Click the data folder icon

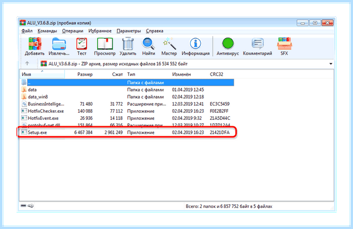[x=24, y=90]
